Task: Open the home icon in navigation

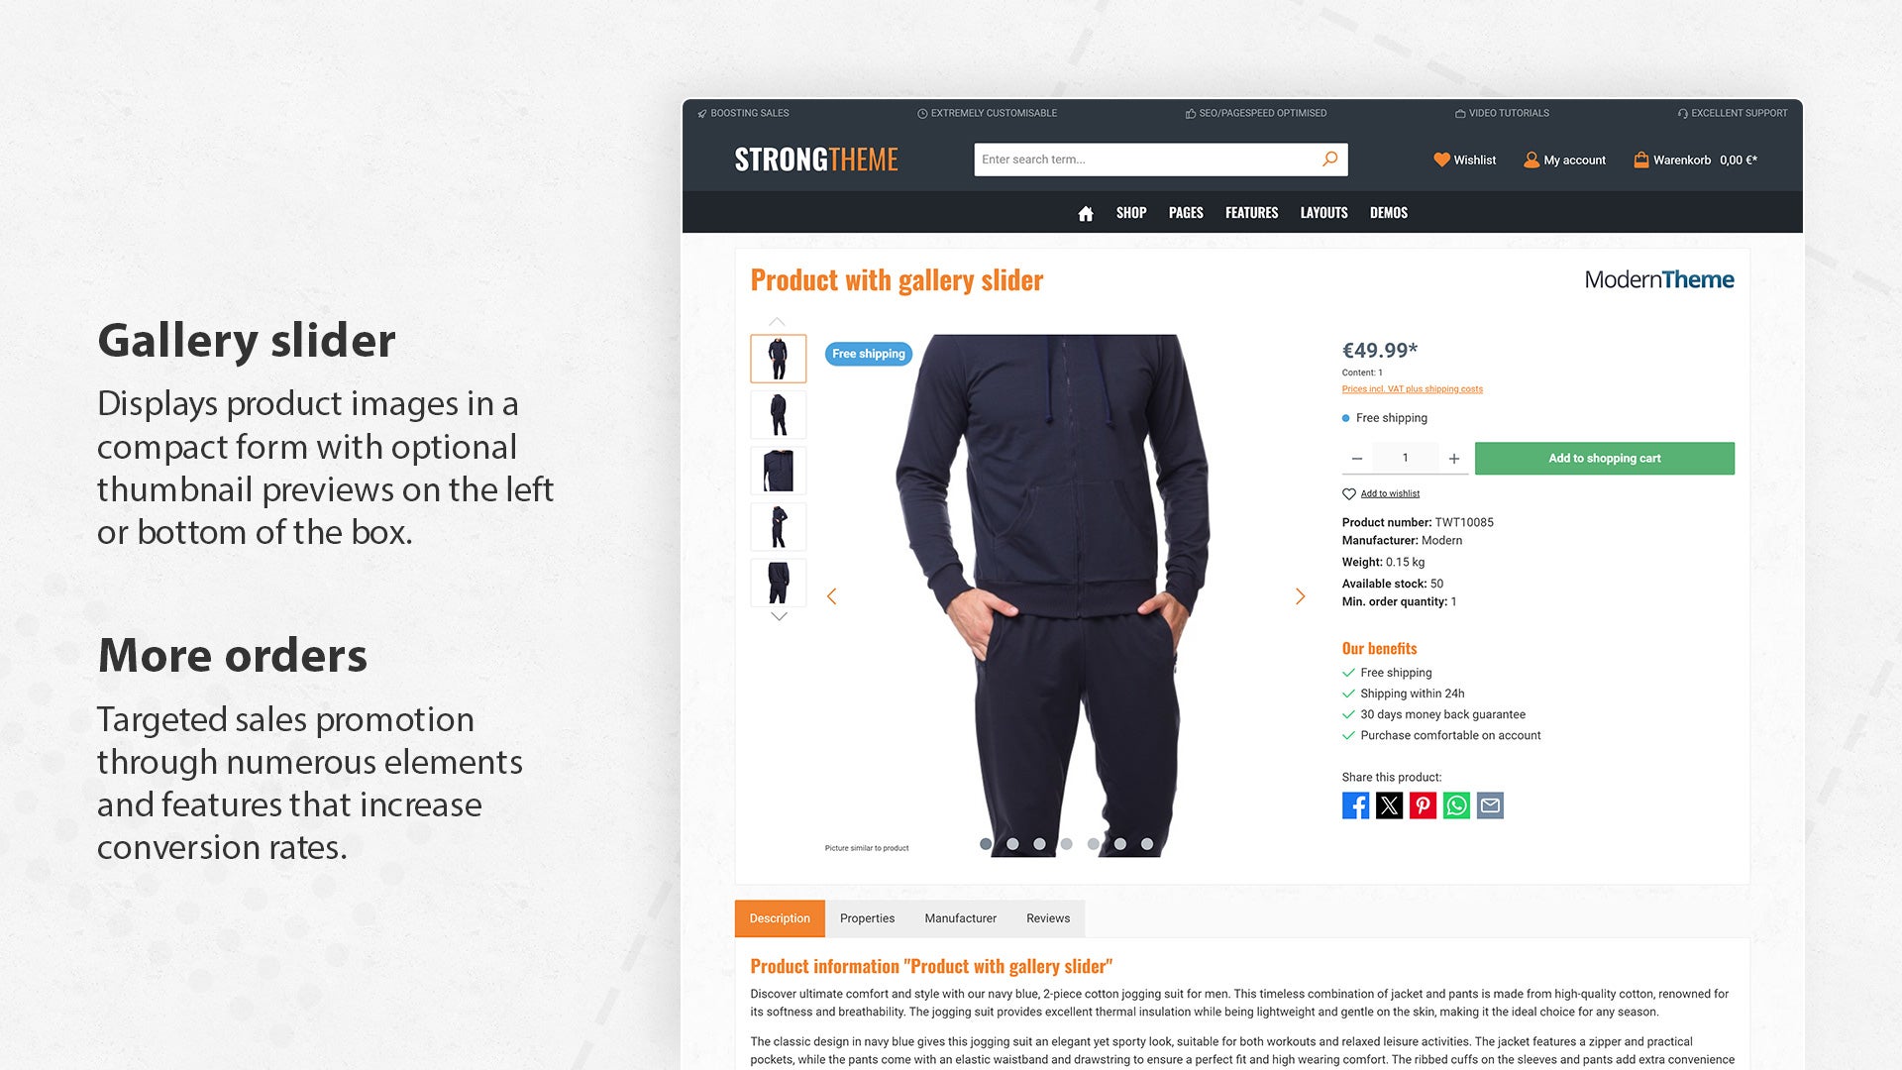Action: [1086, 213]
